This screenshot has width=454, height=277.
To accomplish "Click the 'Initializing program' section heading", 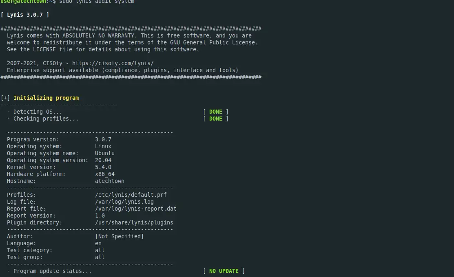I will [46, 98].
